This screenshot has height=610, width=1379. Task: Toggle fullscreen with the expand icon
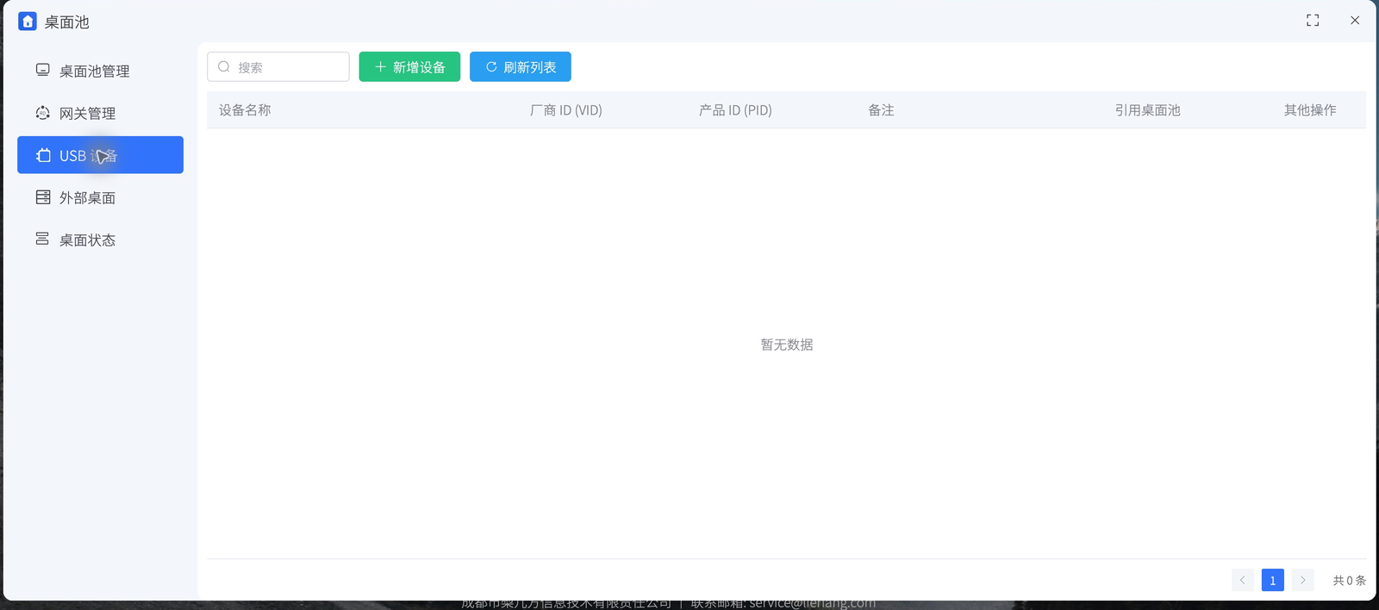tap(1313, 20)
